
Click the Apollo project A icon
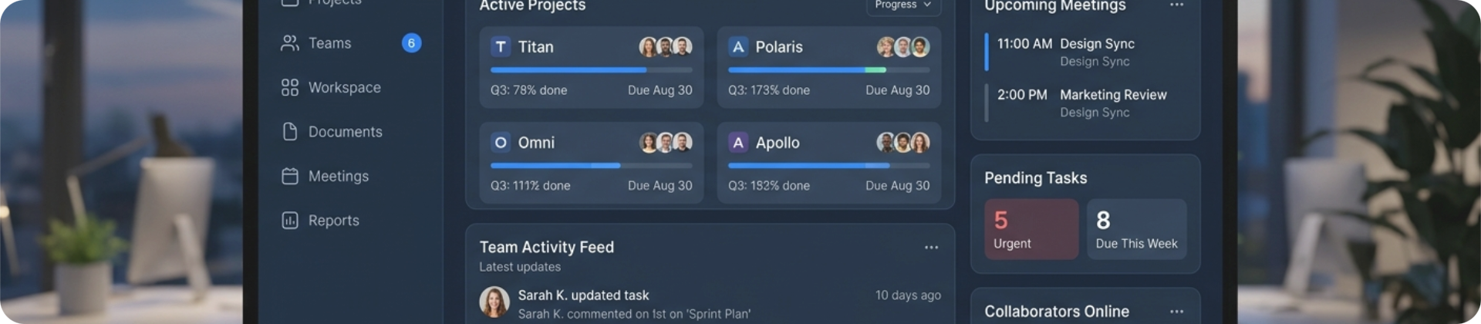pyautogui.click(x=738, y=143)
